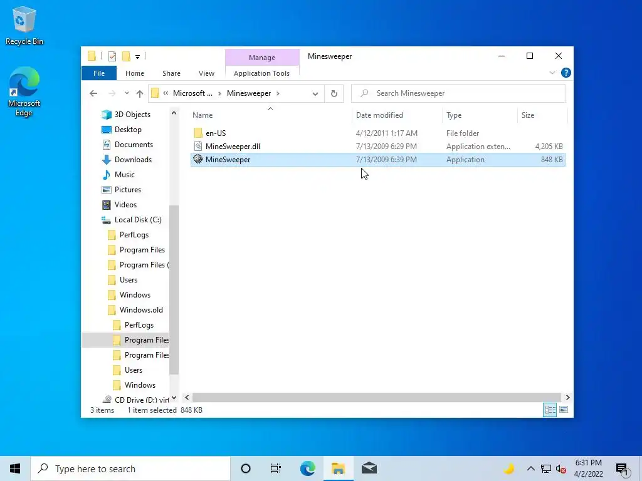This screenshot has width=642, height=481.
Task: Open the address bar history dropdown
Action: [x=315, y=94]
